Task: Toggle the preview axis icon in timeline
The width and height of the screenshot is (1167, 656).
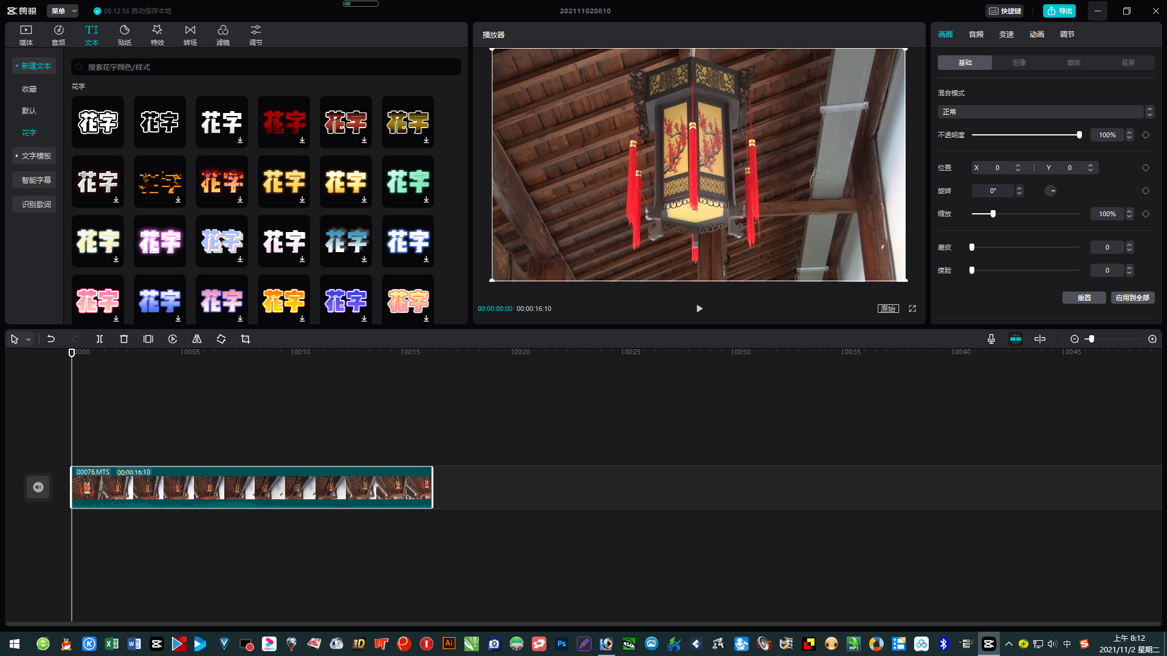Action: [1040, 339]
